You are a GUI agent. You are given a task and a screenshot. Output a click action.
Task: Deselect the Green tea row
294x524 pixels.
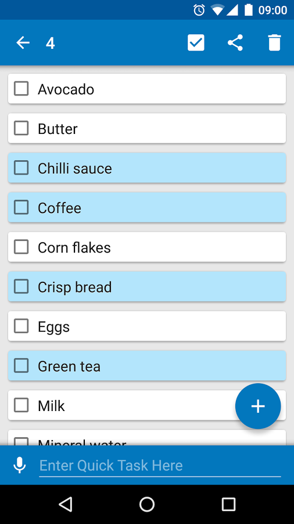pyautogui.click(x=147, y=366)
